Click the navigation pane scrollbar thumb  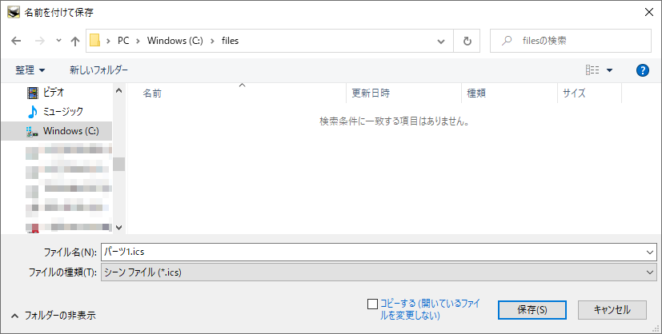coord(119,164)
